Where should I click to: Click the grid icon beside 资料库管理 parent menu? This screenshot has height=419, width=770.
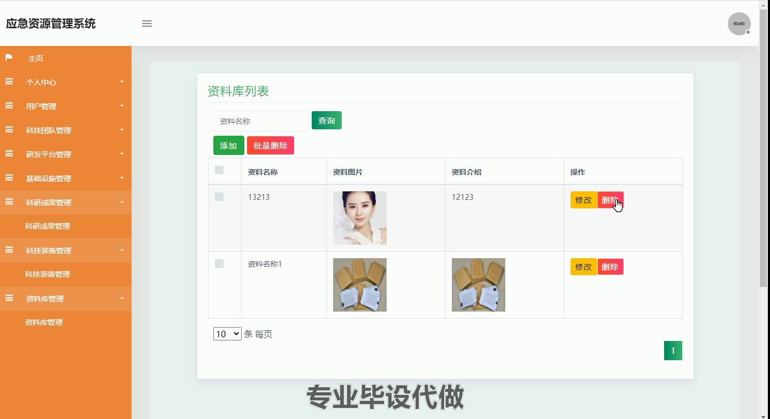(9, 298)
